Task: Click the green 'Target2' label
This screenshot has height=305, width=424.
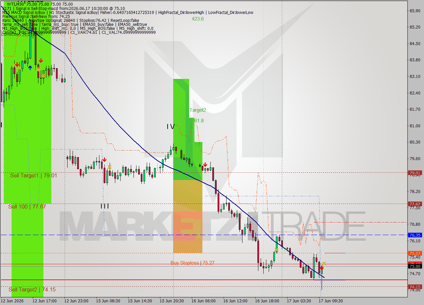Action: [x=198, y=110]
